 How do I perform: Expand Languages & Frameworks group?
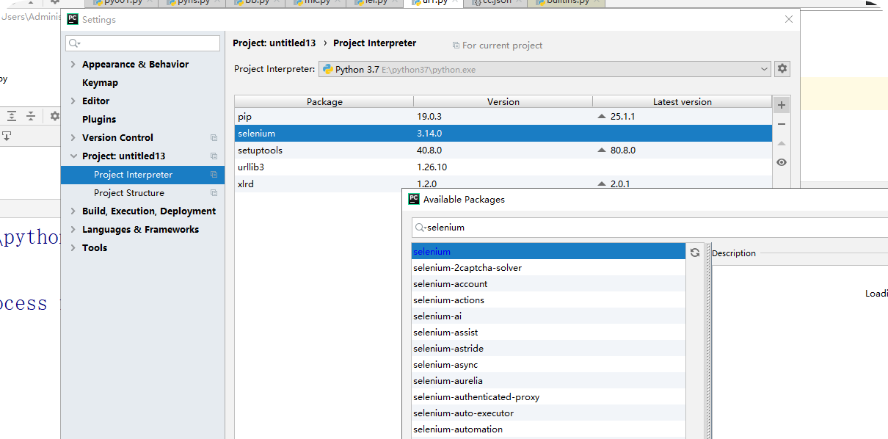(x=73, y=230)
